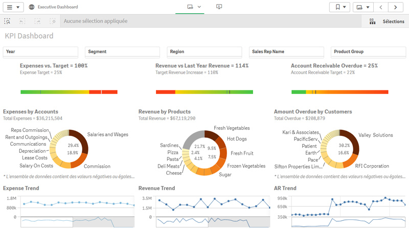The image size is (409, 230).
Task: Open the Sales Rep Name filter
Action: (x=286, y=52)
